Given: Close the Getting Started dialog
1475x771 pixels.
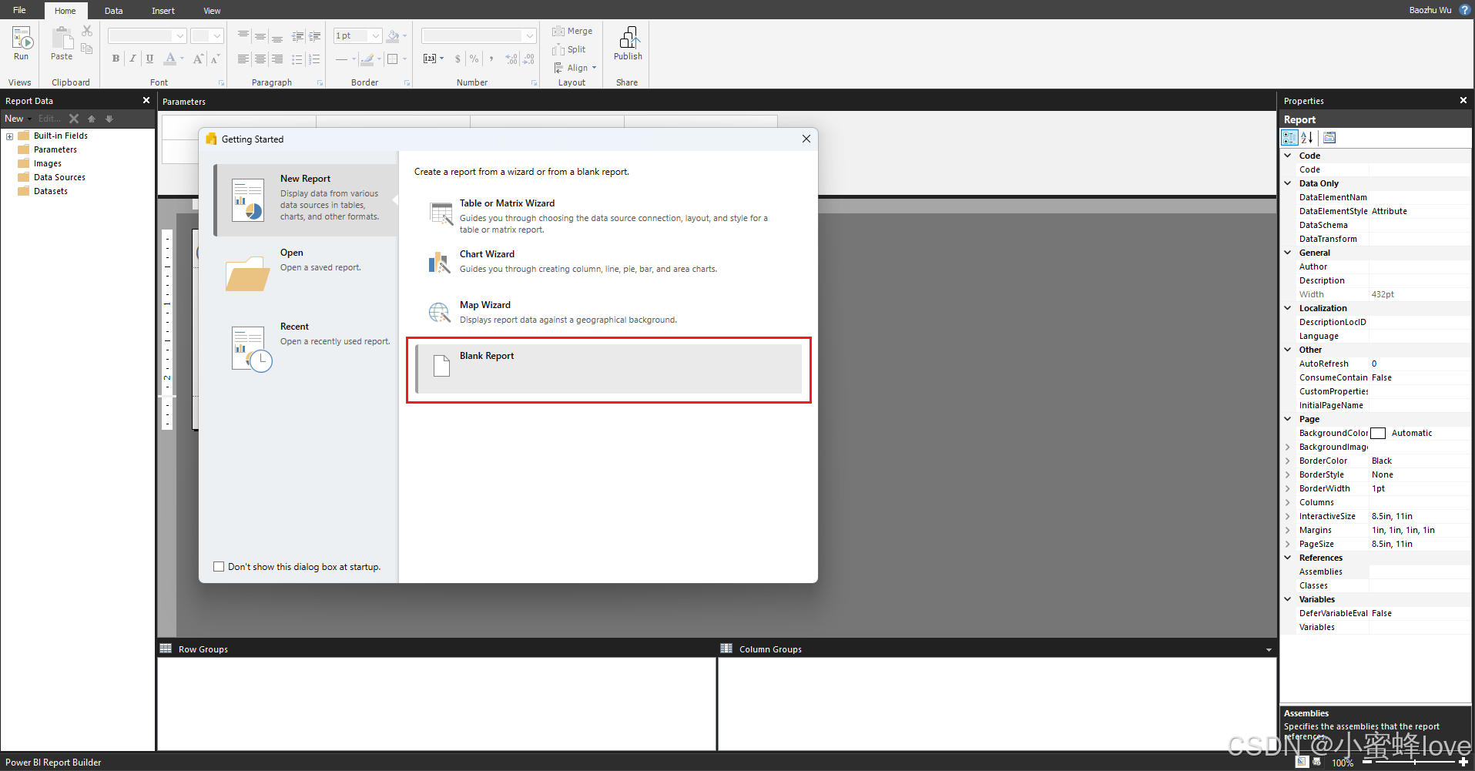Looking at the screenshot, I should [806, 139].
